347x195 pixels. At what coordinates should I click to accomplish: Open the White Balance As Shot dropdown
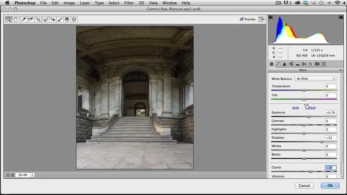point(315,79)
